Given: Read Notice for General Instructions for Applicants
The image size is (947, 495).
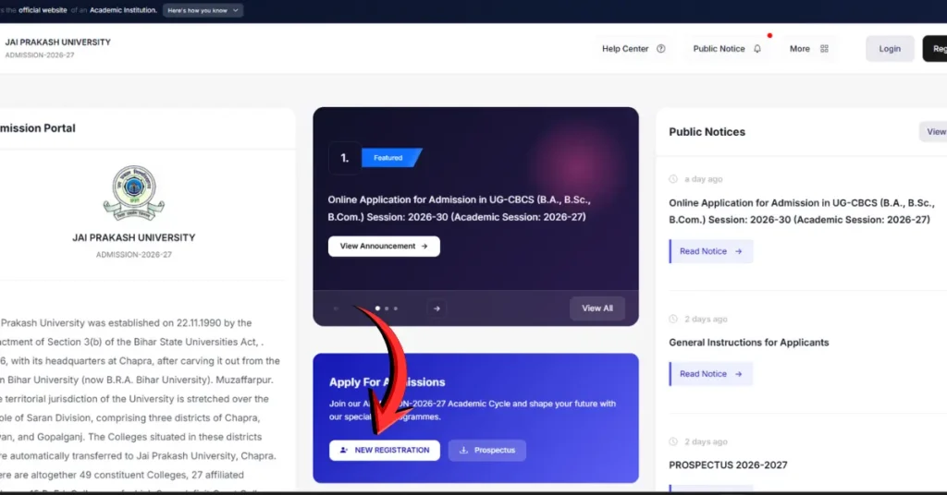Looking at the screenshot, I should pyautogui.click(x=711, y=374).
